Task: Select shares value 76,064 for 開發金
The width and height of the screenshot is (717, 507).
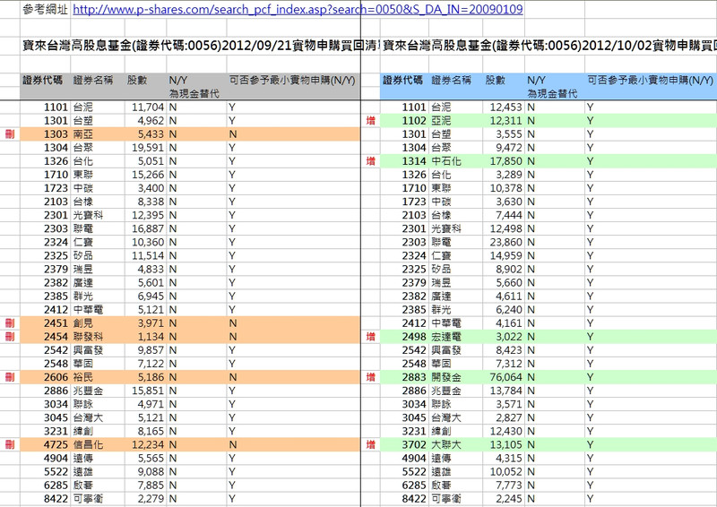Action: click(x=505, y=377)
